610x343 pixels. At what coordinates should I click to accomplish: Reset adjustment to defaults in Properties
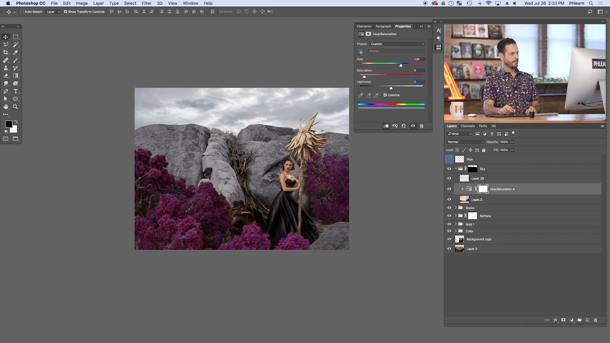point(404,126)
